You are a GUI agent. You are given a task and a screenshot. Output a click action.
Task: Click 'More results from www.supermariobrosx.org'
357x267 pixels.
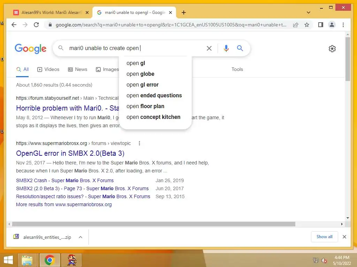(64, 204)
